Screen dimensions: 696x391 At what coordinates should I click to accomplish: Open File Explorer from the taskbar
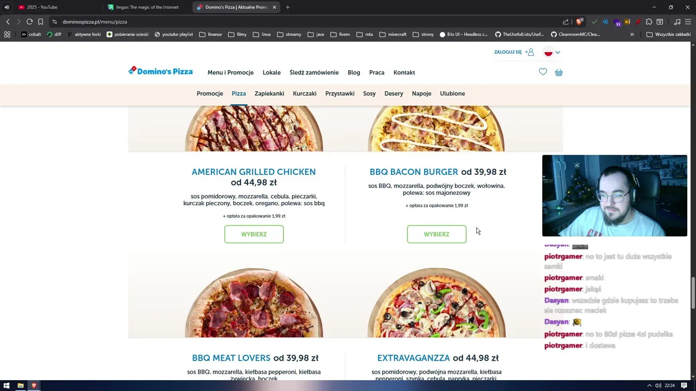[x=21, y=386]
